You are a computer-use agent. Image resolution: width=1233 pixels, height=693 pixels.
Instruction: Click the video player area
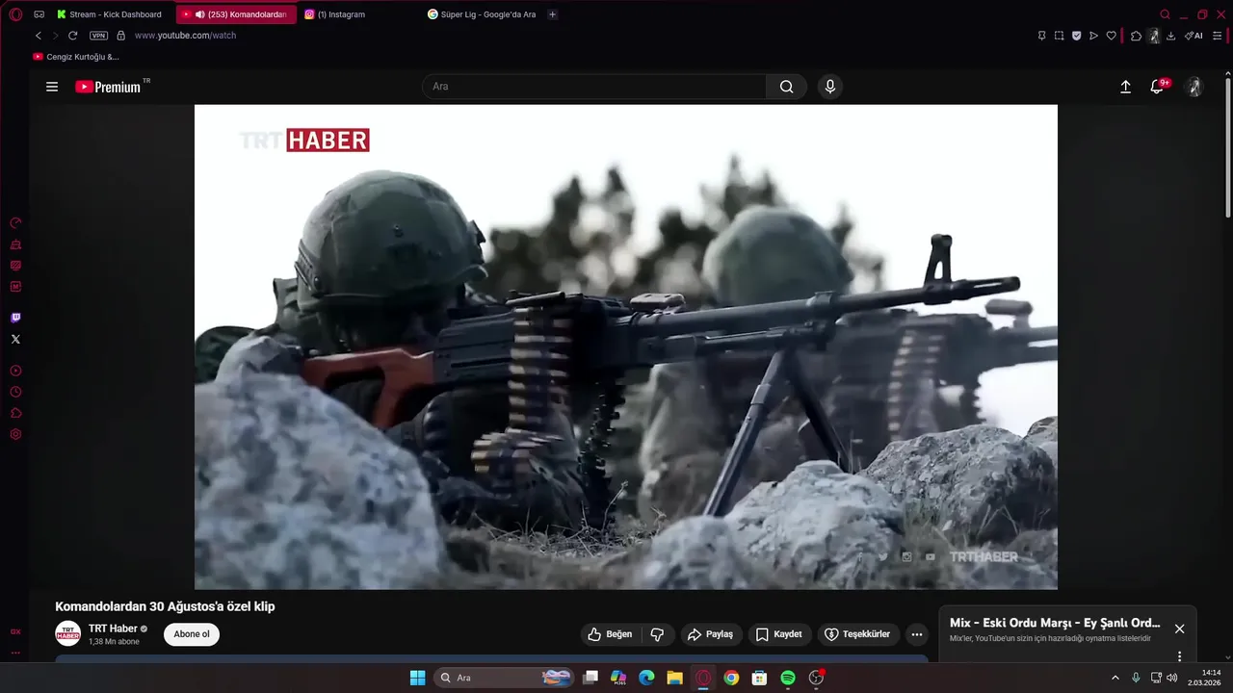point(626,346)
